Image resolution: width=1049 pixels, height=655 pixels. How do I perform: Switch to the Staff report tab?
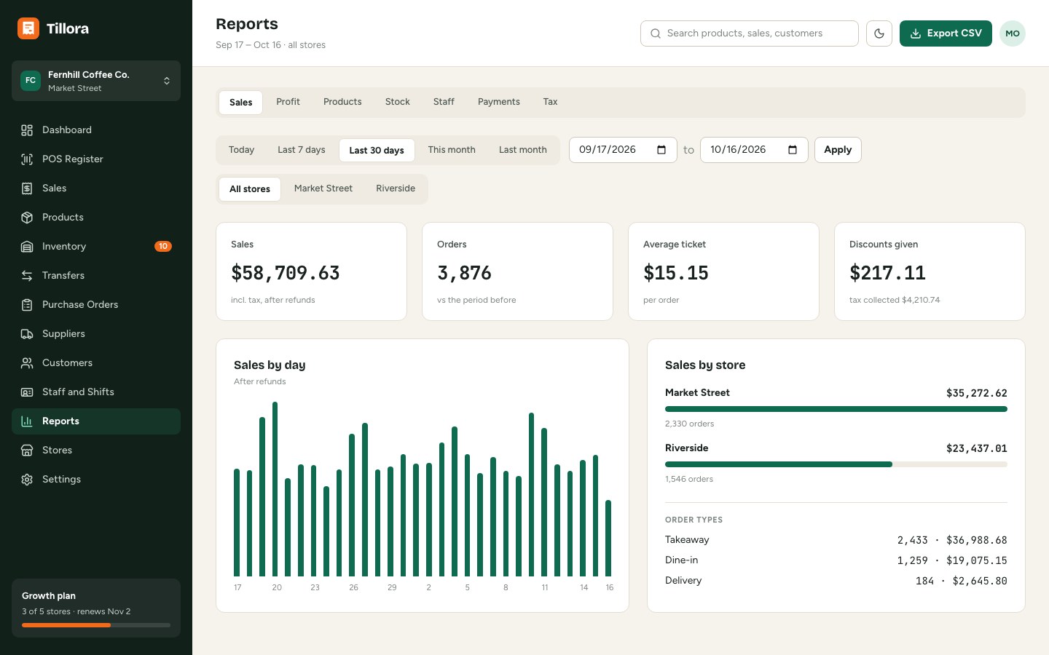point(444,102)
